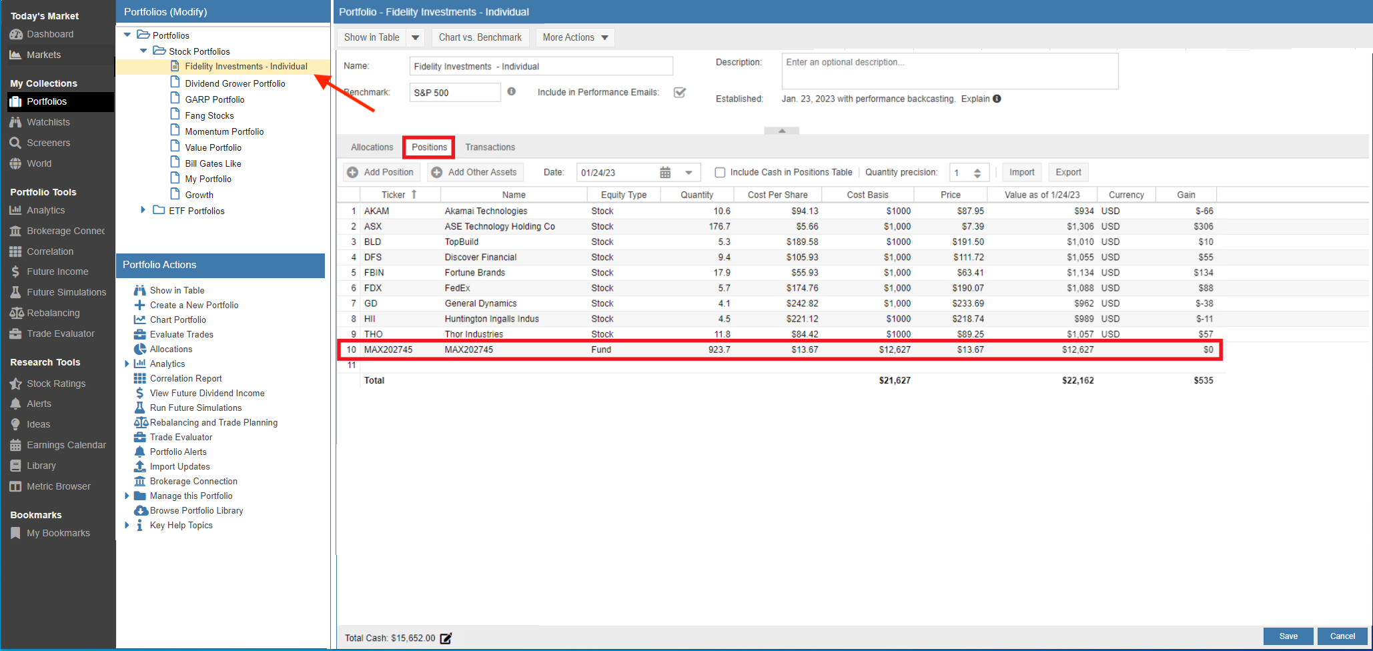Viewport: 1373px width, 651px height.
Task: Collapse the portfolio details panel arrow
Action: pos(782,131)
